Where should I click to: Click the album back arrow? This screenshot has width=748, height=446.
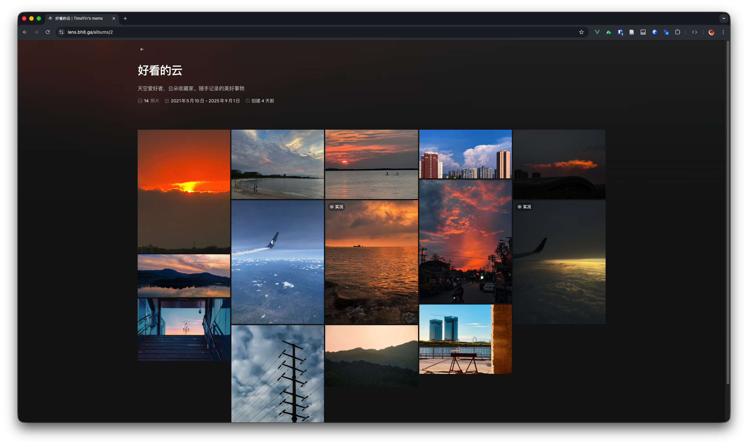pos(142,49)
